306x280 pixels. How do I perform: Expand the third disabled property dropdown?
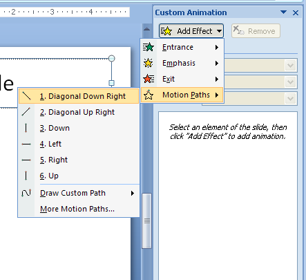(290, 99)
